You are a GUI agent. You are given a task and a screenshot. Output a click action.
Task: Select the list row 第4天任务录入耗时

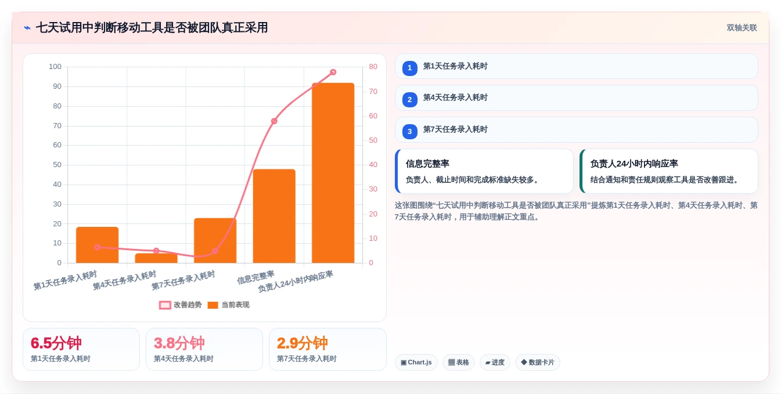click(576, 97)
